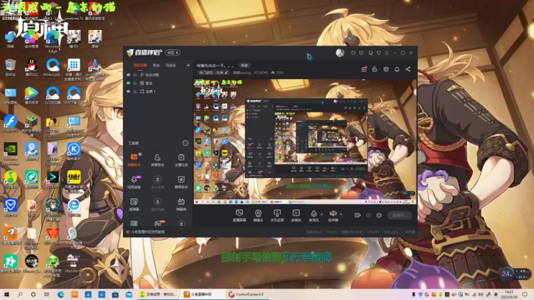Open 弹幕助手 orange tool
Screen dimensions: 534x300
pyautogui.click(x=134, y=160)
